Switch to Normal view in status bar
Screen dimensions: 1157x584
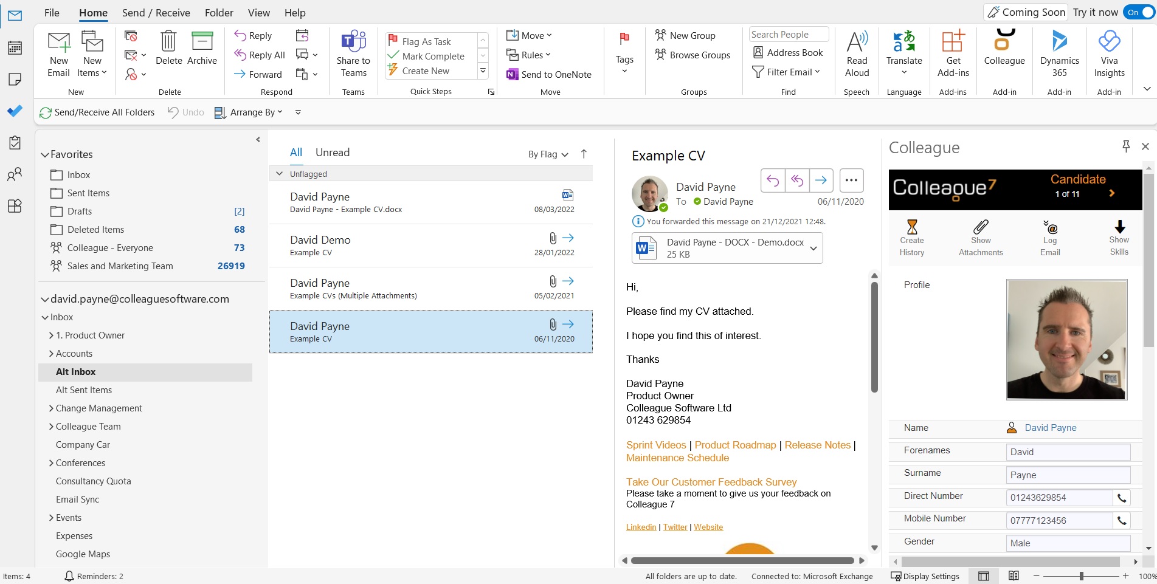[984, 575]
